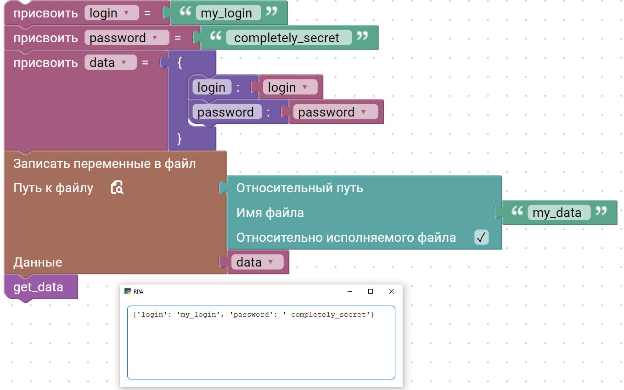Click the file browse icon beside Путь к файлу
This screenshot has width=624, height=390.
117,188
